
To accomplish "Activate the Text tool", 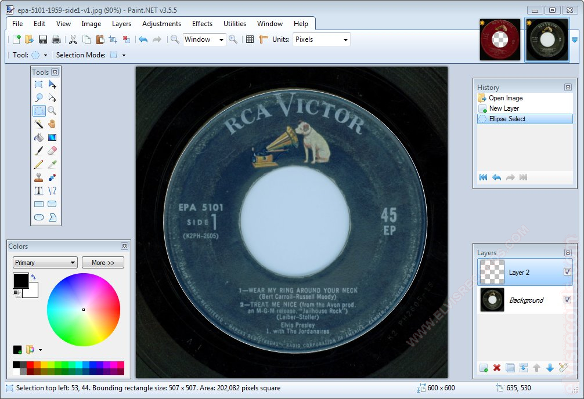I will point(38,191).
